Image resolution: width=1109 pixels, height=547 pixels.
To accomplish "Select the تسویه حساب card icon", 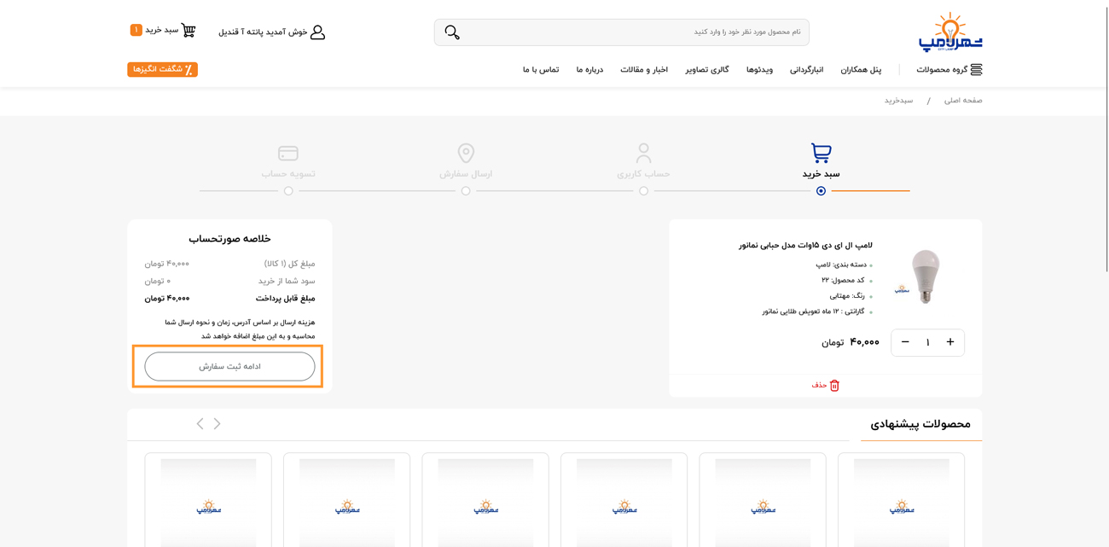I will pyautogui.click(x=288, y=153).
